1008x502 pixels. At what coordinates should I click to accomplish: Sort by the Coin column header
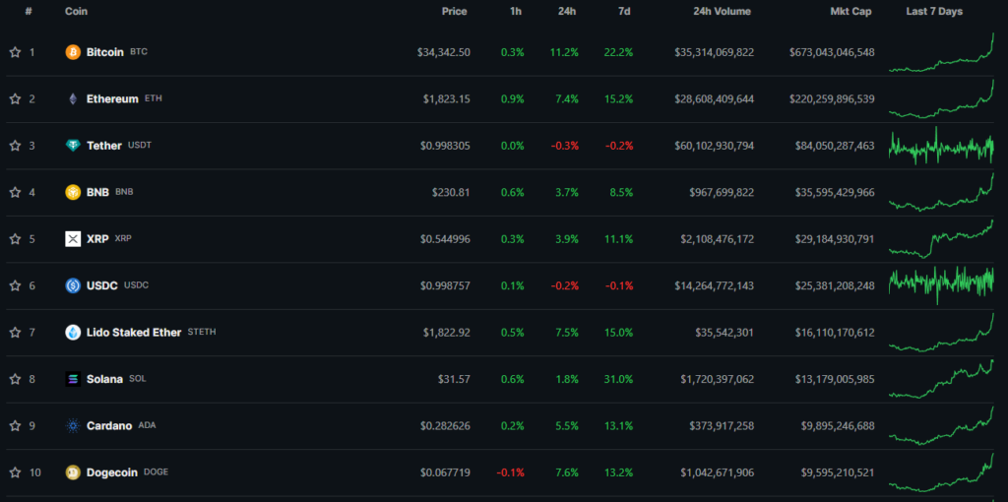(x=76, y=12)
